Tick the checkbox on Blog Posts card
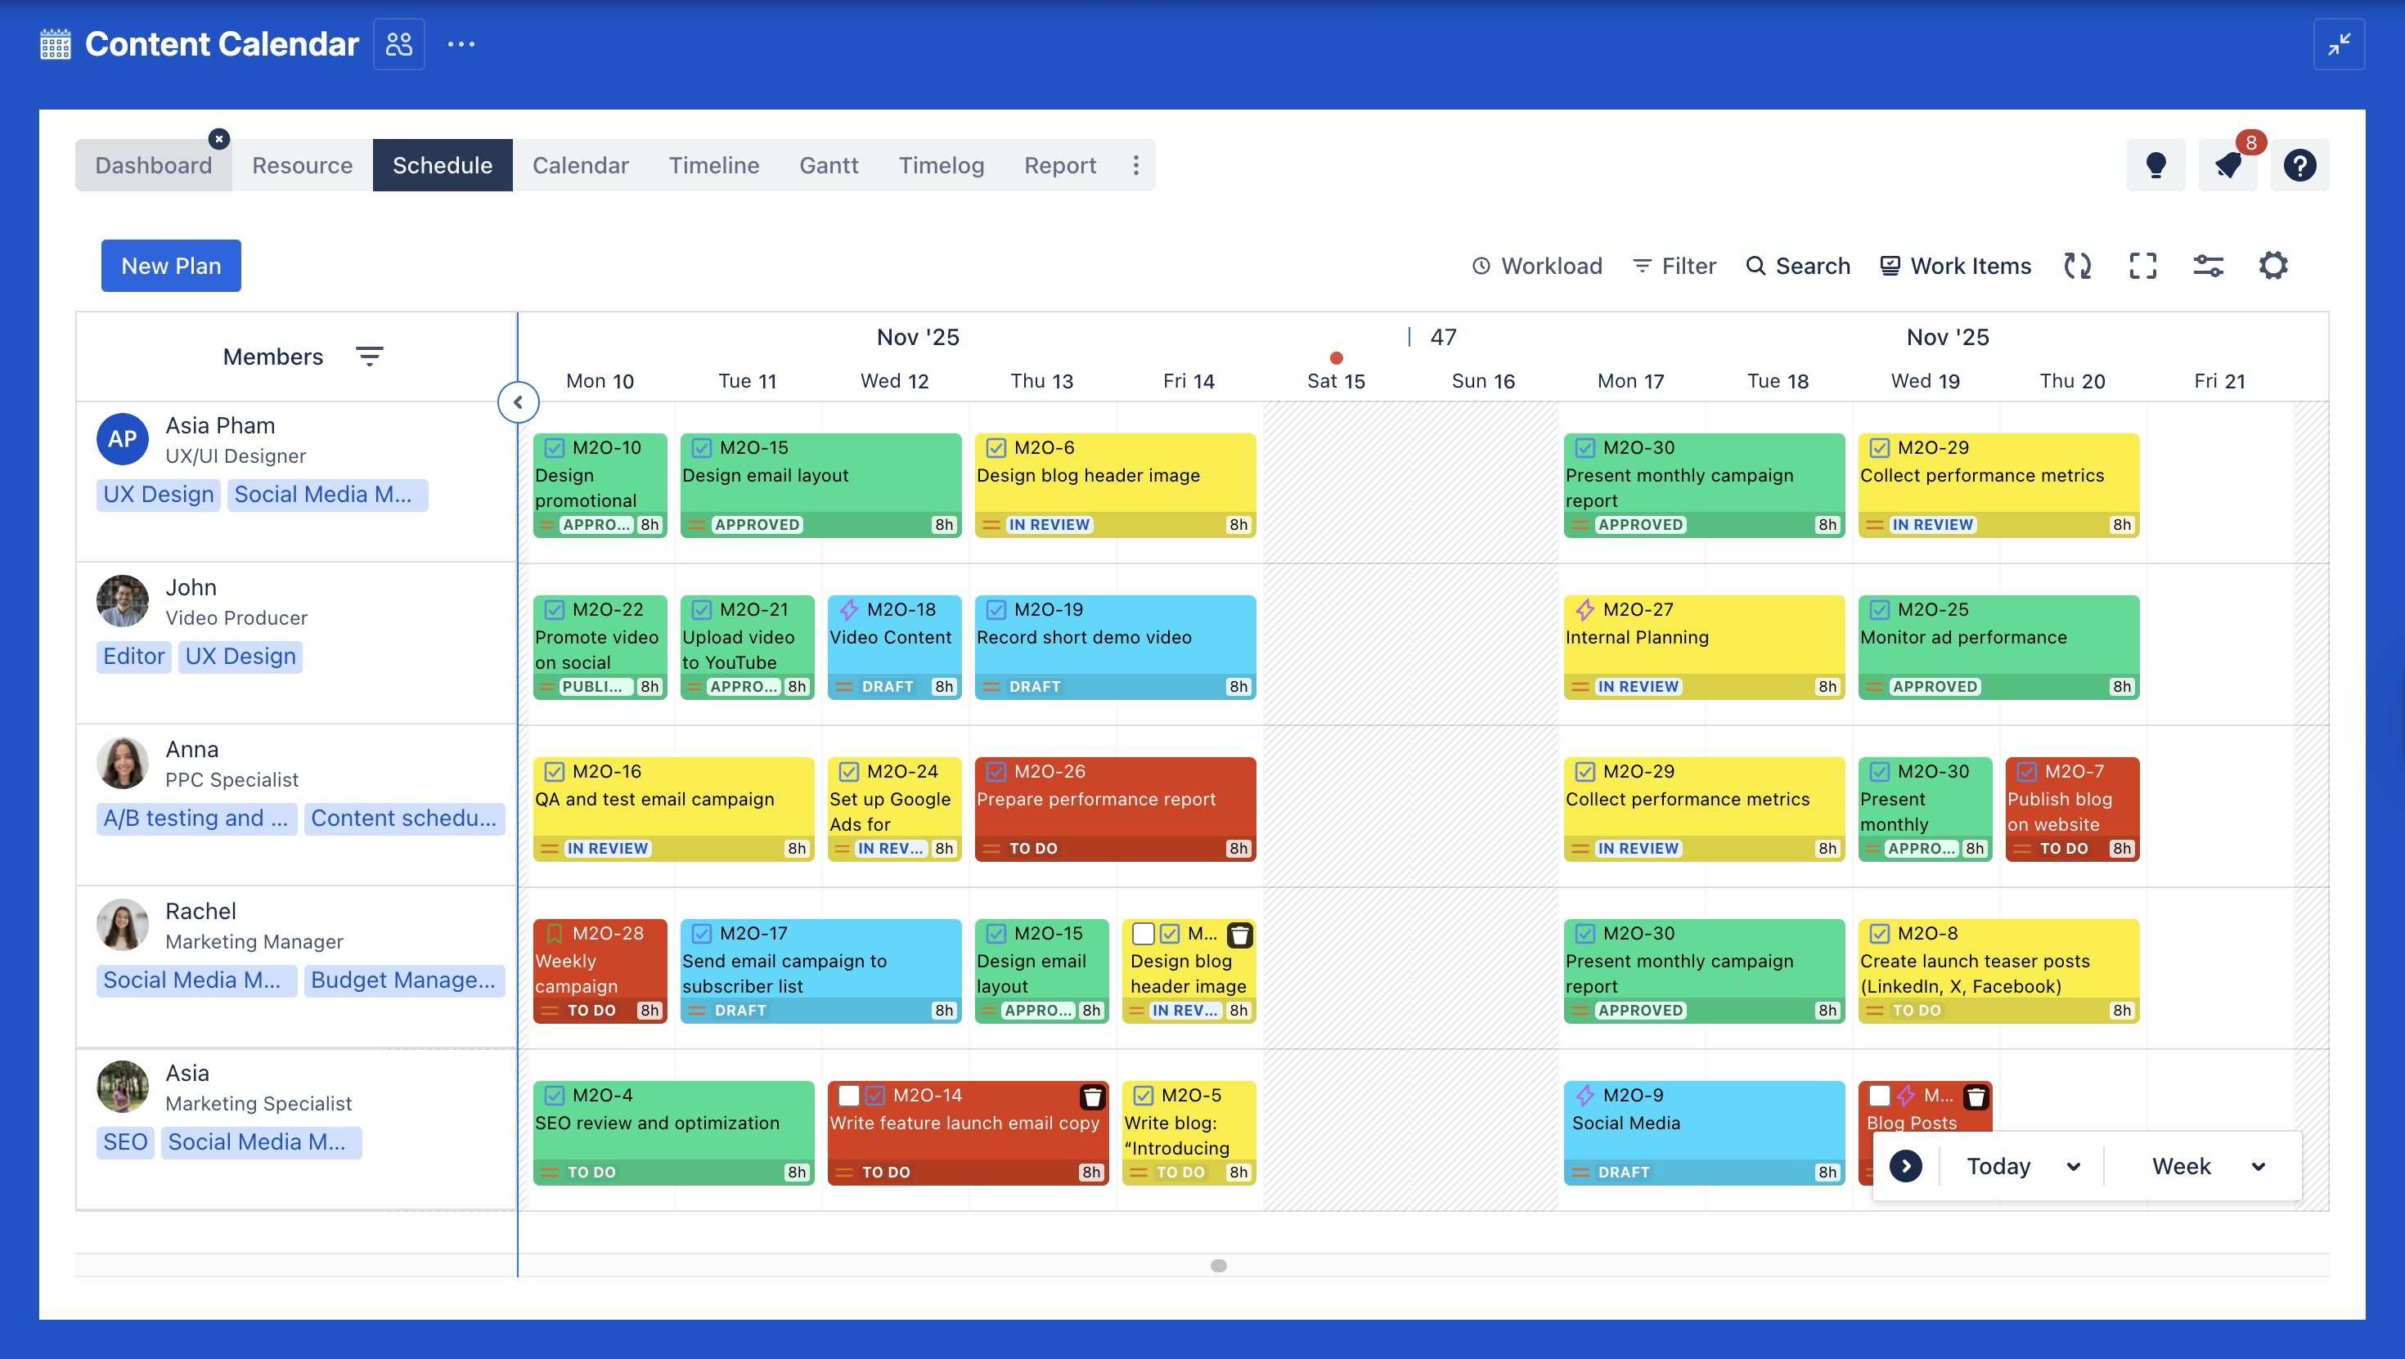 tap(1879, 1096)
